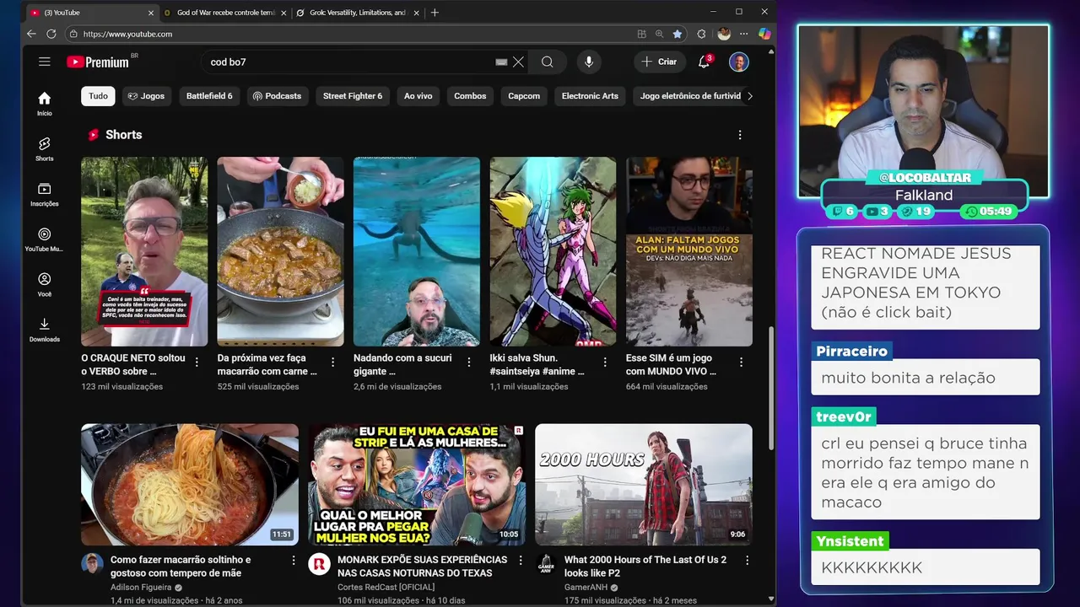Open 'Como fazer macarrão soltinho' video title
The image size is (1080, 607).
pos(180,567)
